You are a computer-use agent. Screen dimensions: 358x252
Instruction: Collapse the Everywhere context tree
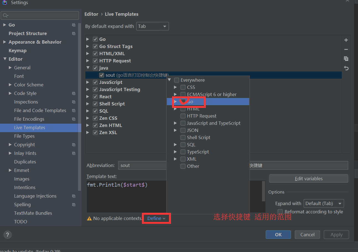[x=169, y=80]
